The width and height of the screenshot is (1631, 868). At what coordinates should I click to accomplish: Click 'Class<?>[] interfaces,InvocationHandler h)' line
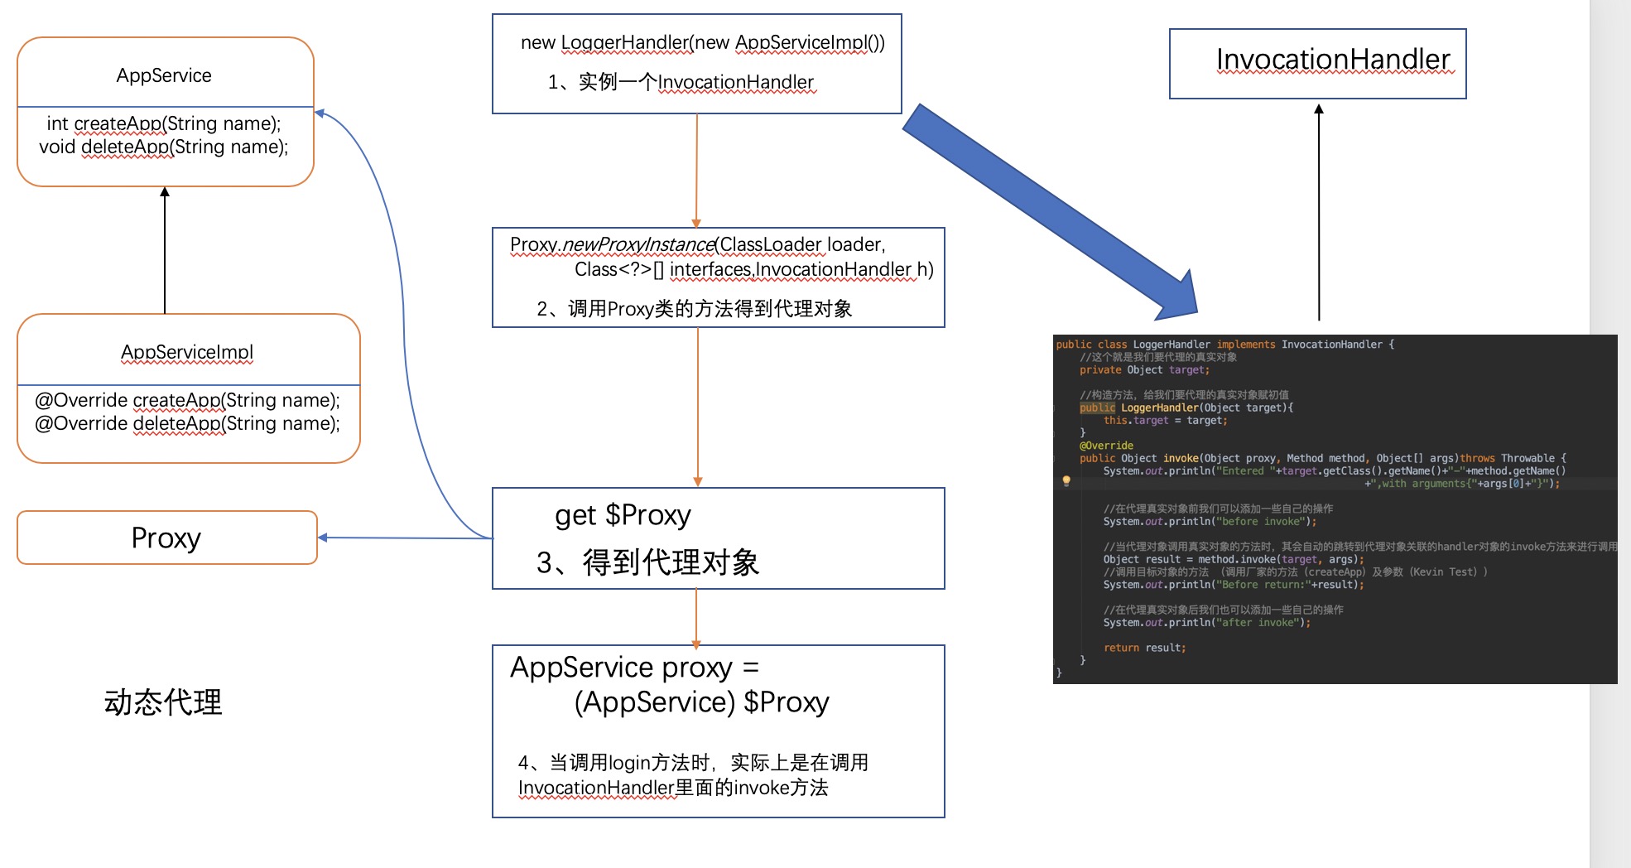coord(754,270)
